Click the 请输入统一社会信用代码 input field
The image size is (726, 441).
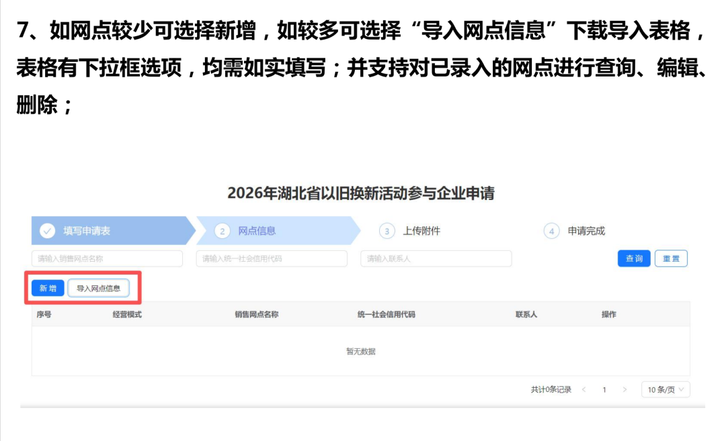click(x=272, y=258)
